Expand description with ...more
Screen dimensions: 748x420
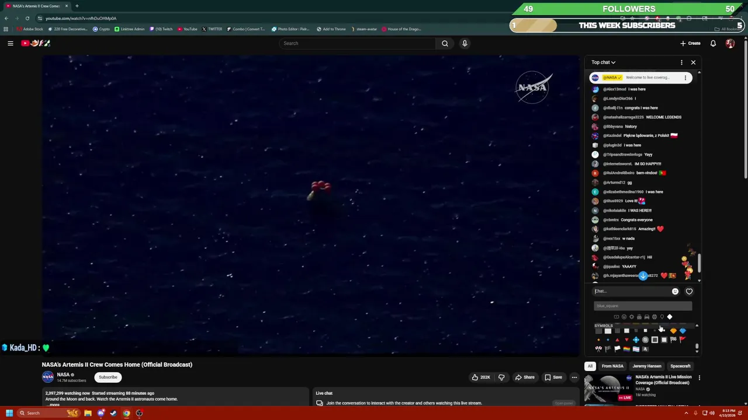[x=53, y=405]
